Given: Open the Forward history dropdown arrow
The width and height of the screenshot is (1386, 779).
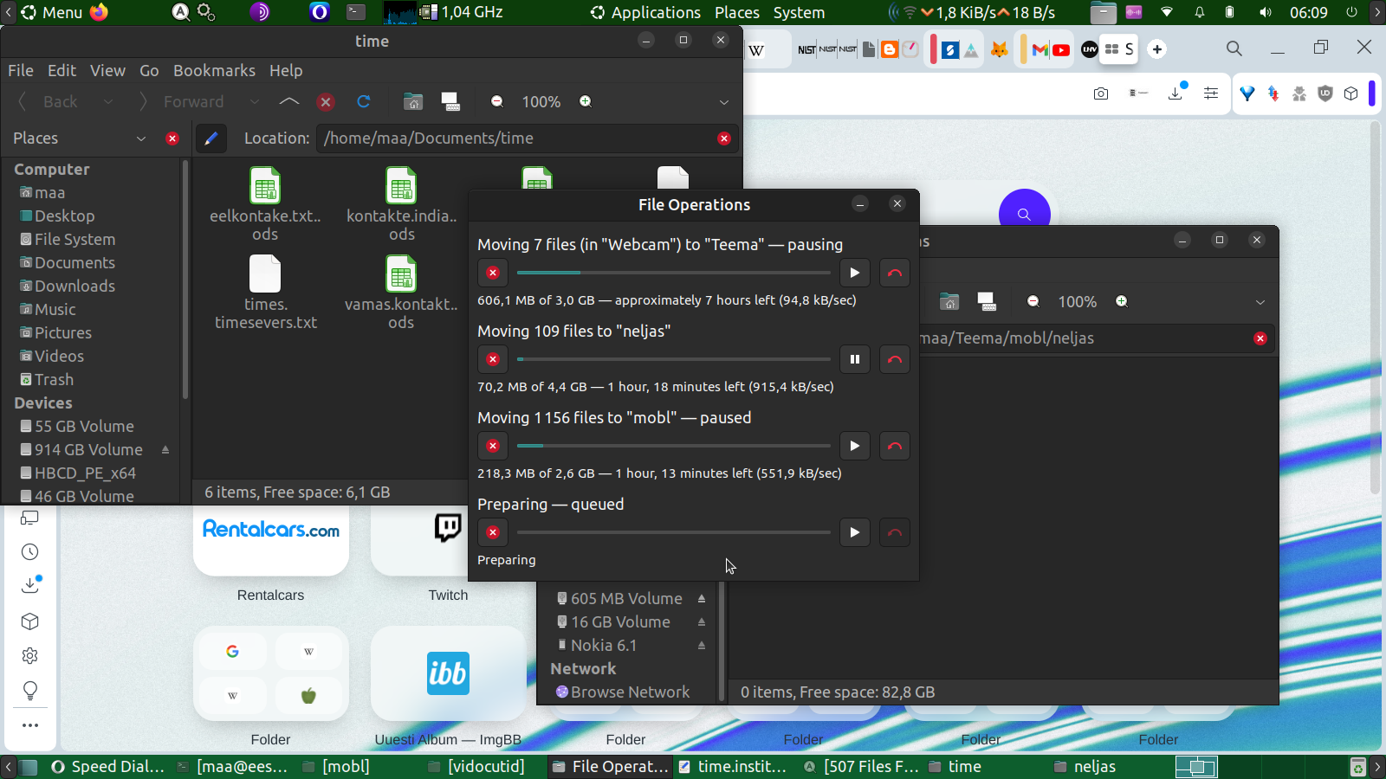Looking at the screenshot, I should (255, 102).
